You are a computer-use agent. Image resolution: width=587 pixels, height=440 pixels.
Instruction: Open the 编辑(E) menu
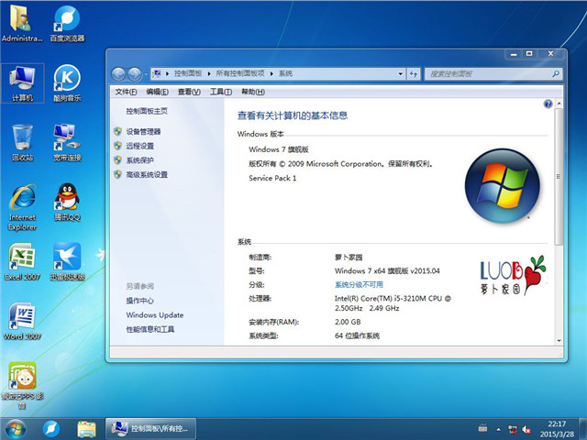157,92
